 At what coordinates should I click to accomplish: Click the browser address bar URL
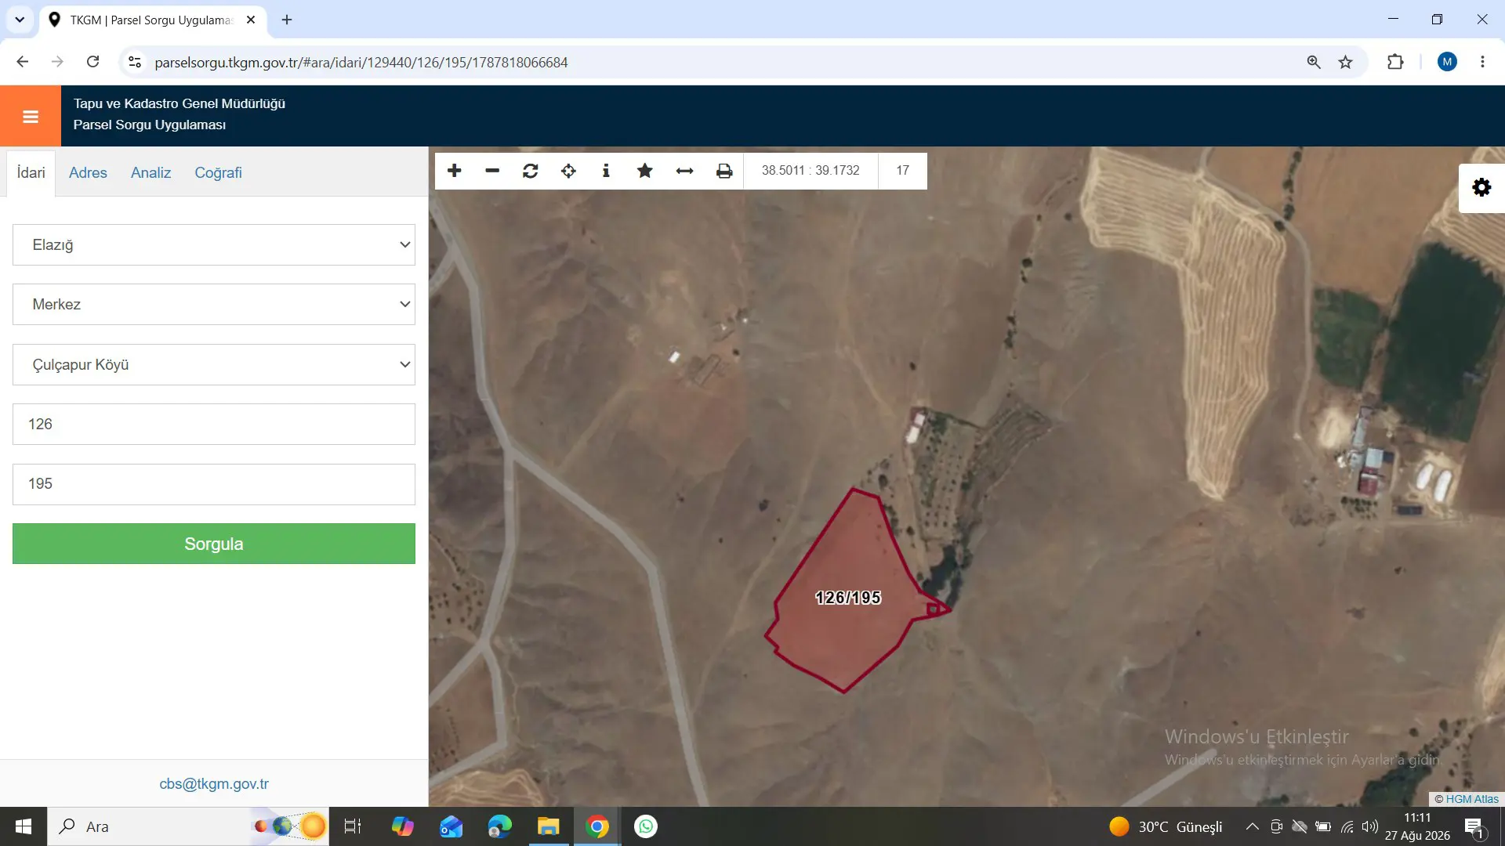361,62
